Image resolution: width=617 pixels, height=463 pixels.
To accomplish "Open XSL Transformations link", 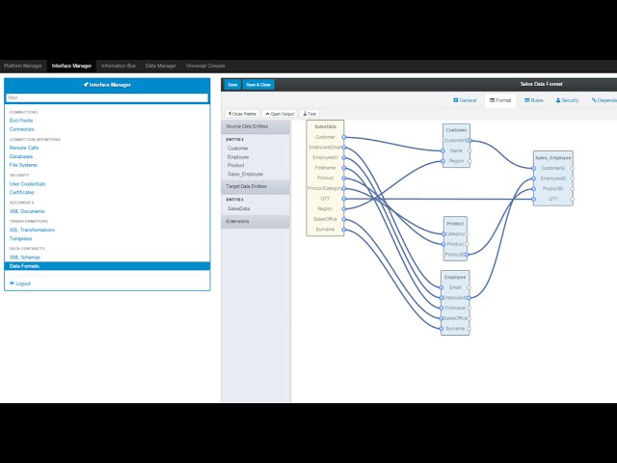I will click(32, 230).
